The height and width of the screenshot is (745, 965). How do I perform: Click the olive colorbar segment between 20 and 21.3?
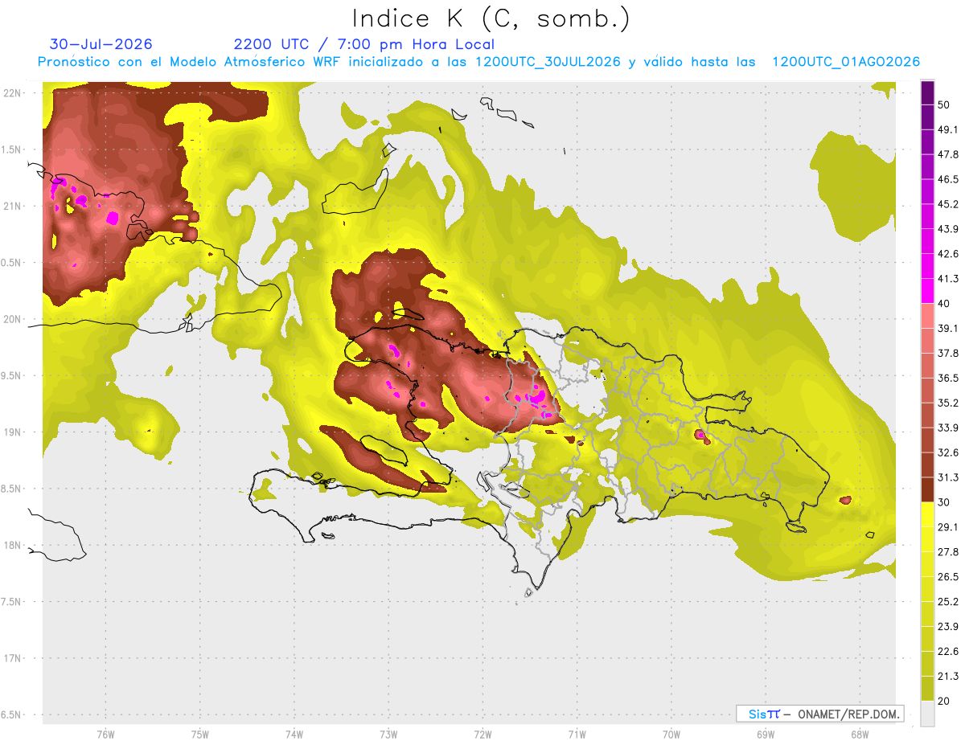click(927, 688)
